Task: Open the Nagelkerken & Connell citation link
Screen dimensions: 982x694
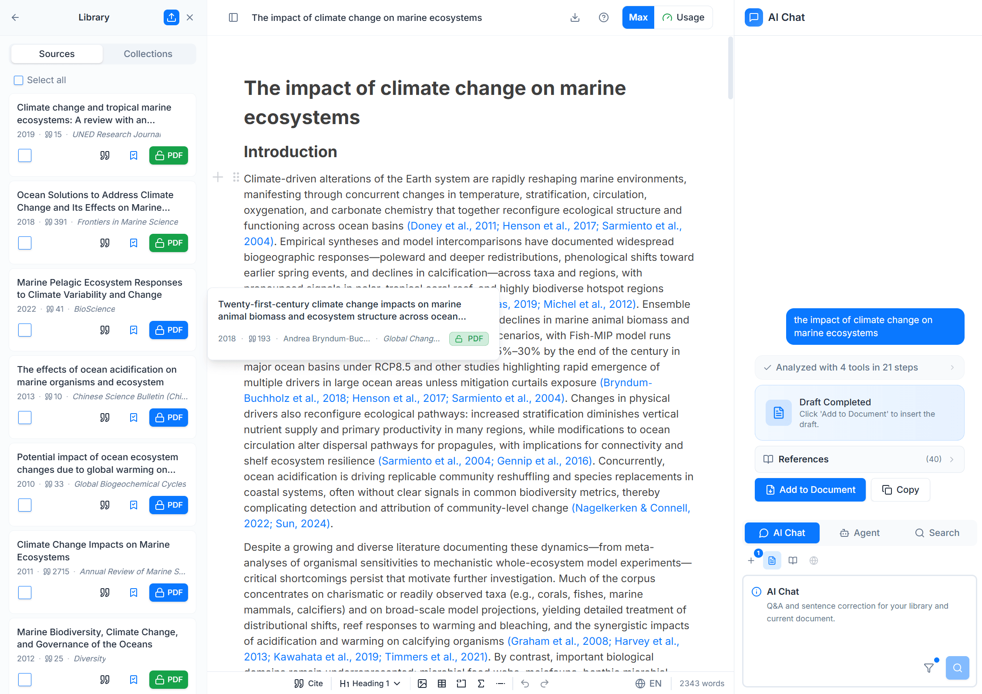Action: pyautogui.click(x=631, y=508)
